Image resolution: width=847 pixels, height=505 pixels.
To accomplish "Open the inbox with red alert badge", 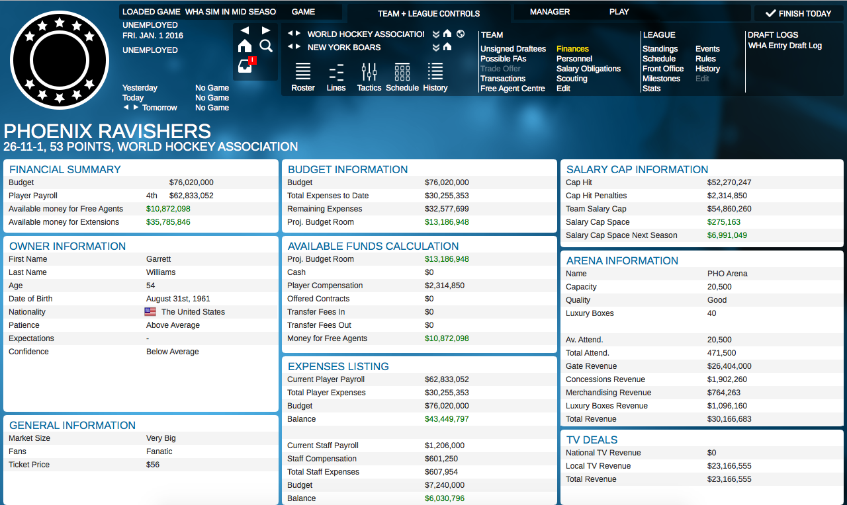I will (245, 66).
